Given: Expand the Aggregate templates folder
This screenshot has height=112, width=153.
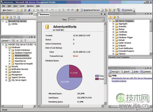Looking at the screenshot, I should tap(113, 24).
